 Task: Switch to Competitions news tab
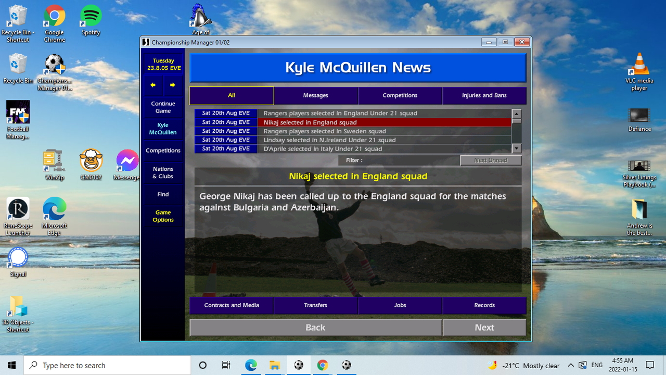[400, 95]
